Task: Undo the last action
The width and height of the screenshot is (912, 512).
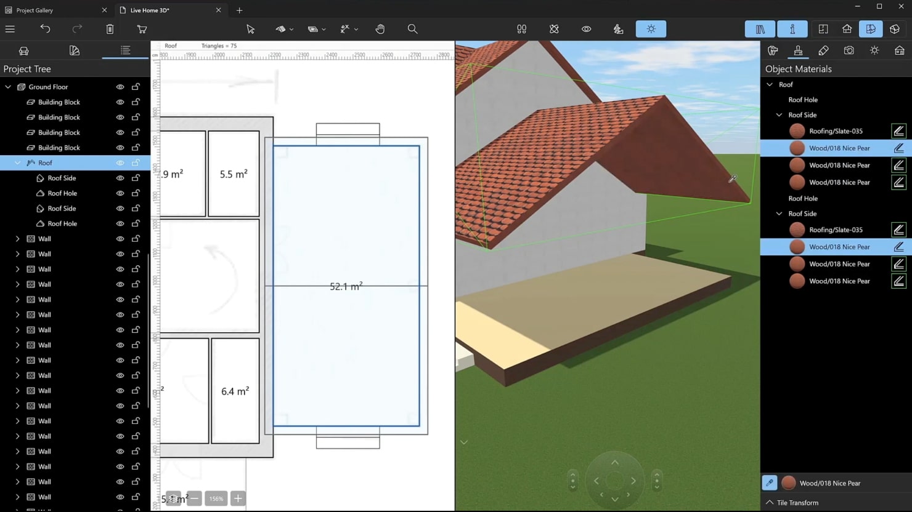Action: 45,29
